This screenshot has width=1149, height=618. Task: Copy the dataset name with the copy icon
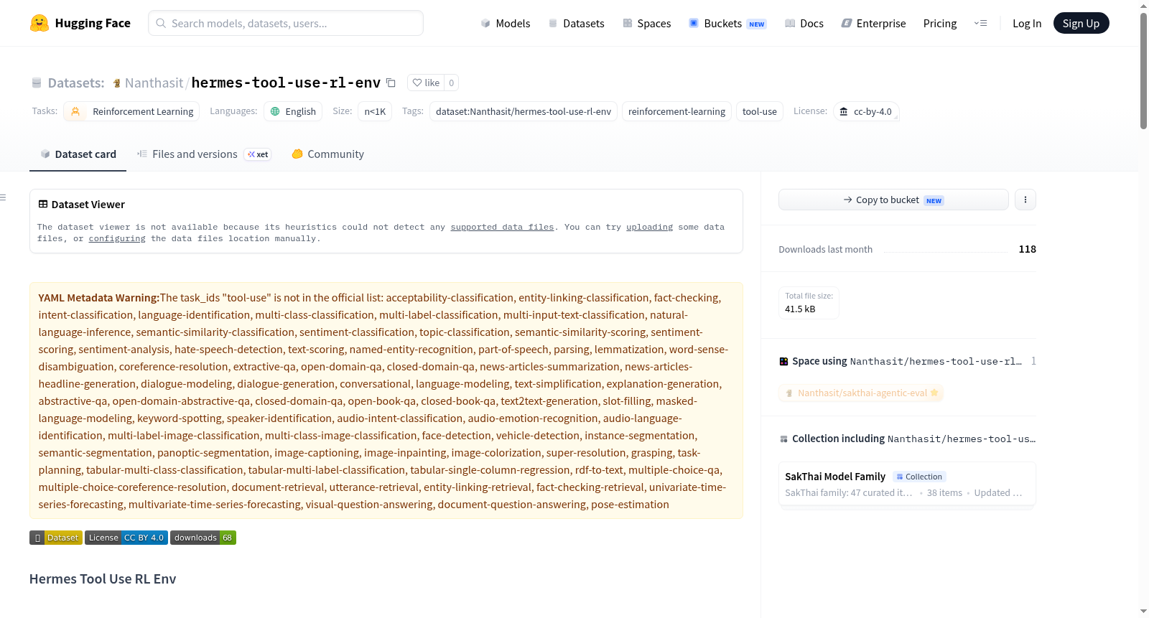click(x=391, y=83)
